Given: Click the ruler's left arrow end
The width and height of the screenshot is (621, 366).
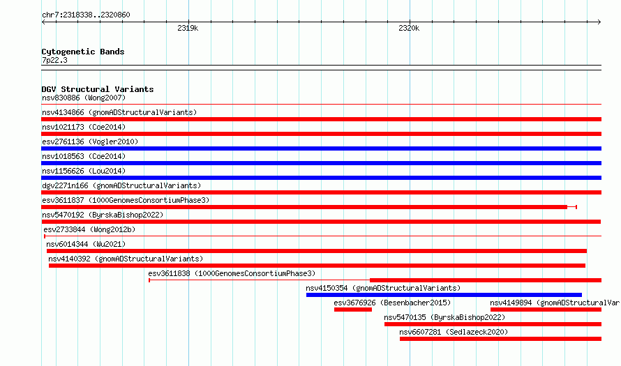Looking at the screenshot, I should (43, 22).
